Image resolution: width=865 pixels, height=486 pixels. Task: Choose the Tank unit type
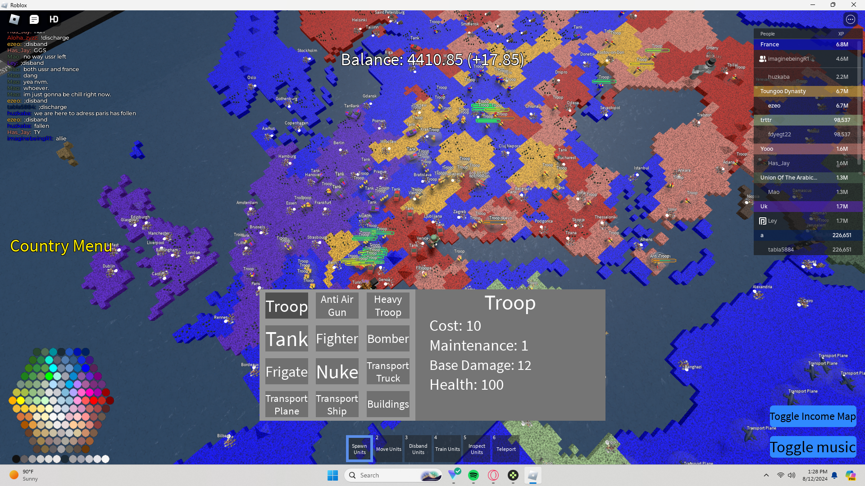point(287,339)
